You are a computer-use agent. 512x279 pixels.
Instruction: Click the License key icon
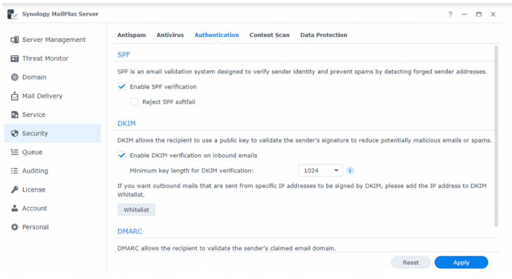click(14, 190)
